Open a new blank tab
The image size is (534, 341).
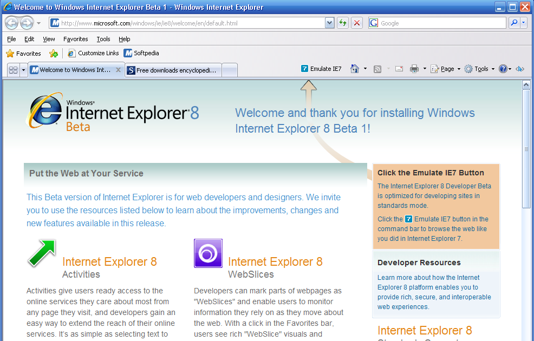tap(230, 70)
